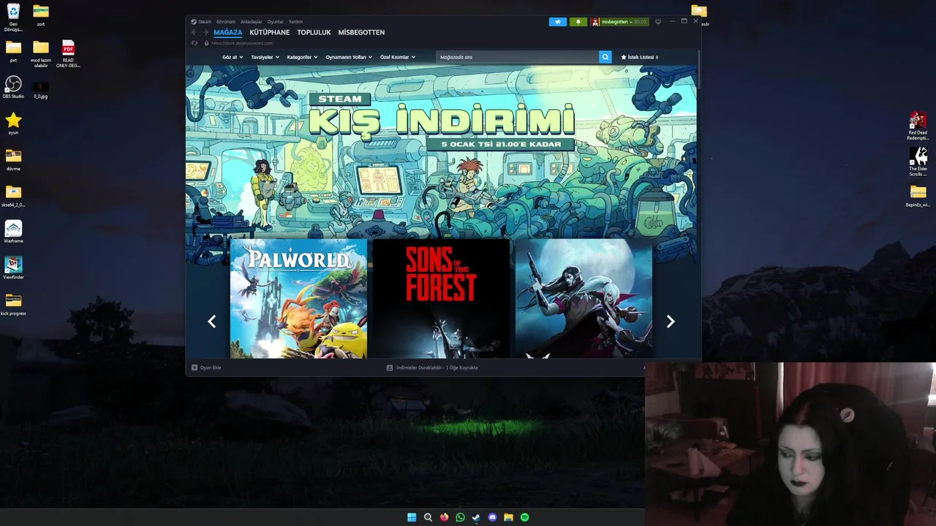This screenshot has width=936, height=526.
Task: Show the next carousel games with right arrow
Action: coord(671,321)
